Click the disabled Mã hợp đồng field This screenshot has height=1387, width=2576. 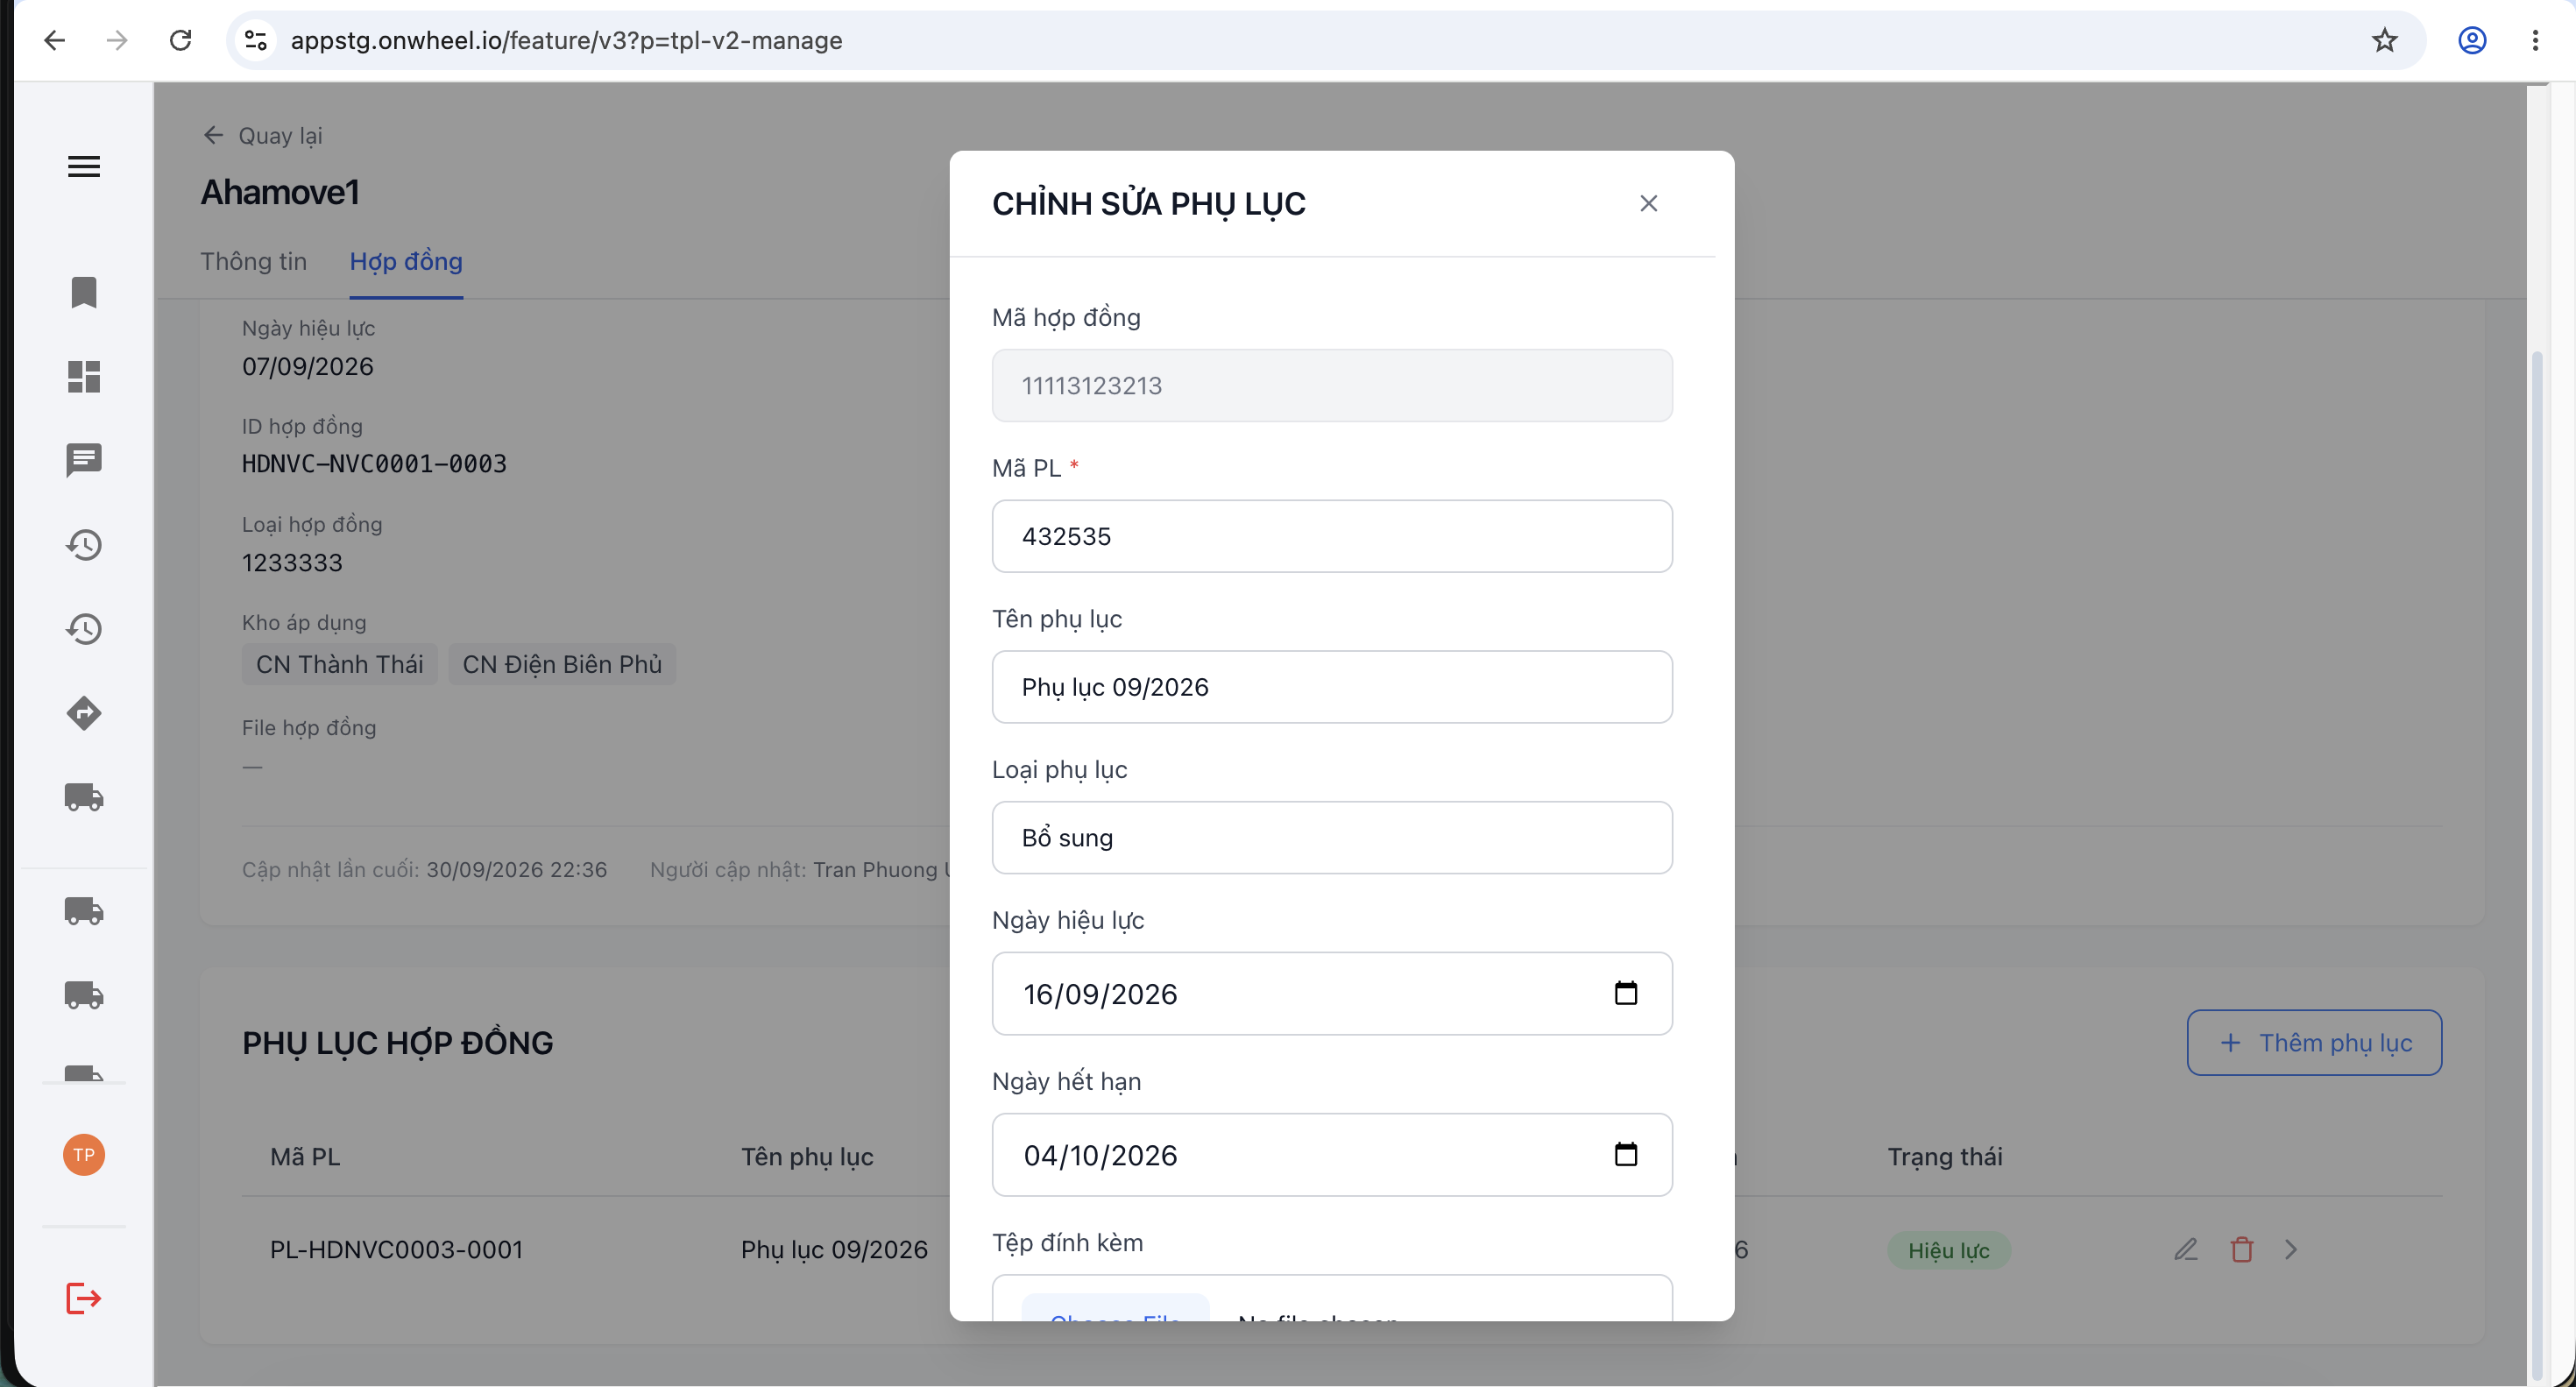pyautogui.click(x=1332, y=385)
